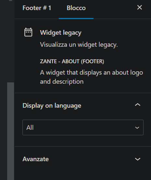Click the ZANTE - ABOUT (FOOTER) label
151x180 pixels.
tap(72, 61)
